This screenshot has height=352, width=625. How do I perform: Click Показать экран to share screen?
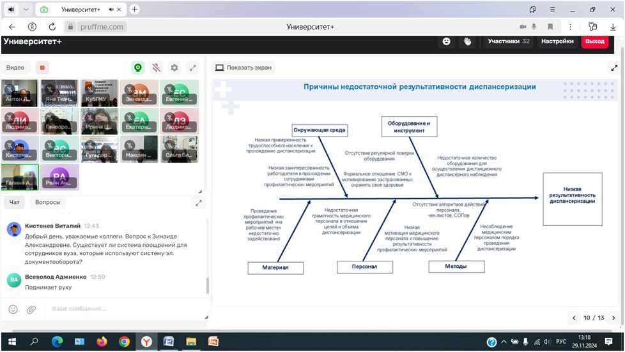coord(243,68)
